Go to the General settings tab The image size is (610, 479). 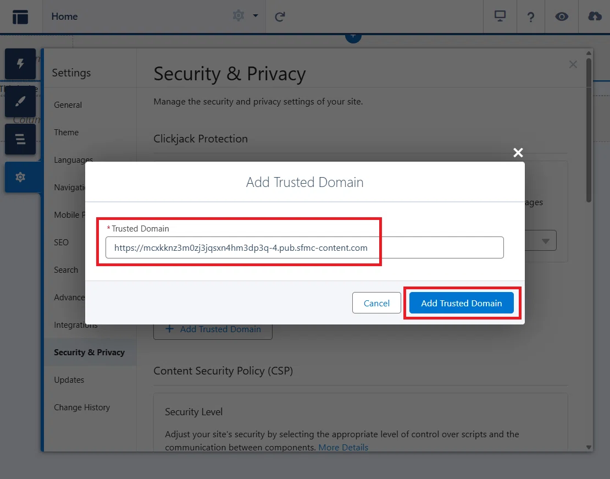point(68,104)
